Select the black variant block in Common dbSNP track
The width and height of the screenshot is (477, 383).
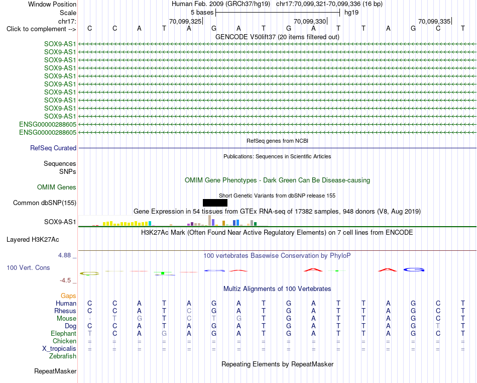tap(215, 203)
